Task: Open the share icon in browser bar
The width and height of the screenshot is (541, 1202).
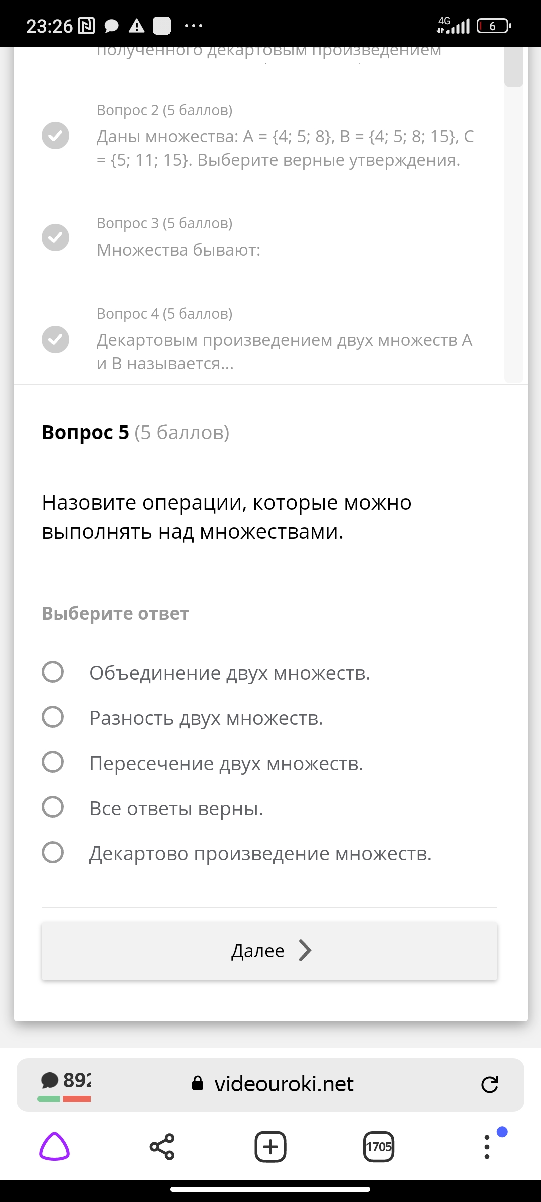Action: [x=162, y=1146]
